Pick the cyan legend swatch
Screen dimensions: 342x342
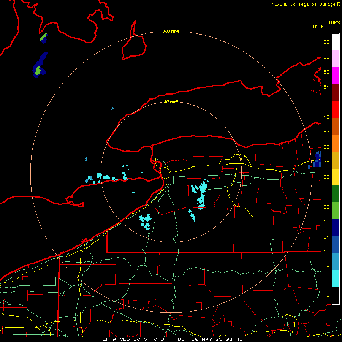tap(336, 279)
